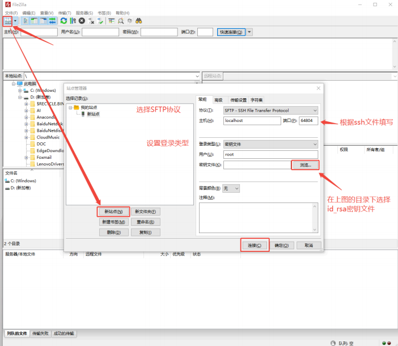
Task: Click the 连接(C) button
Action: (x=255, y=245)
